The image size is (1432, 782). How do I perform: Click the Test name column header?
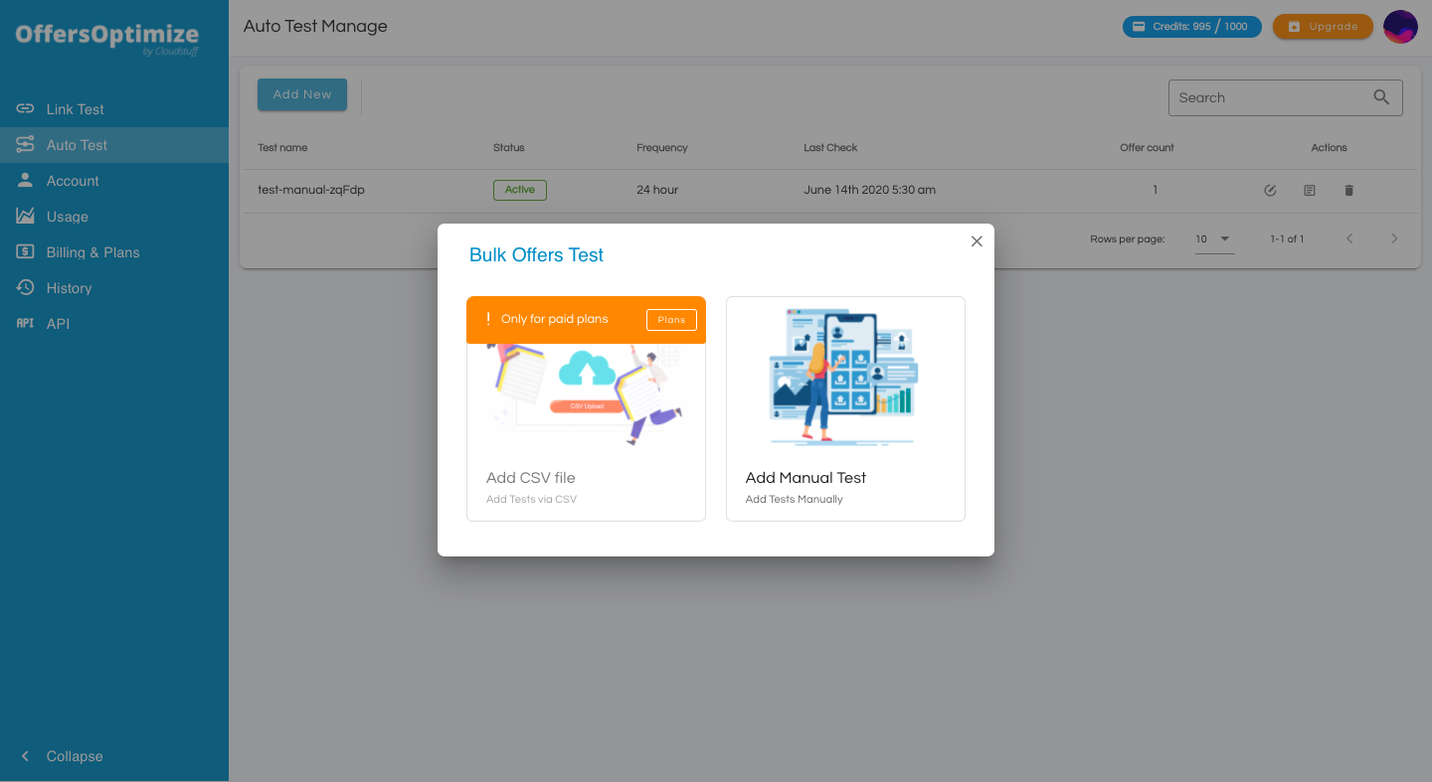coord(282,148)
